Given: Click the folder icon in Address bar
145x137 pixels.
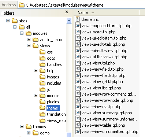Looking at the screenshot, I should [x=22, y=5].
